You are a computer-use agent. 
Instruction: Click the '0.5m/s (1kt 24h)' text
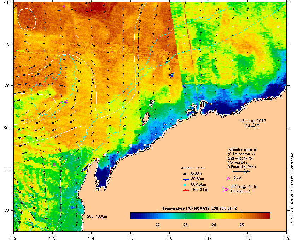(x=242, y=167)
